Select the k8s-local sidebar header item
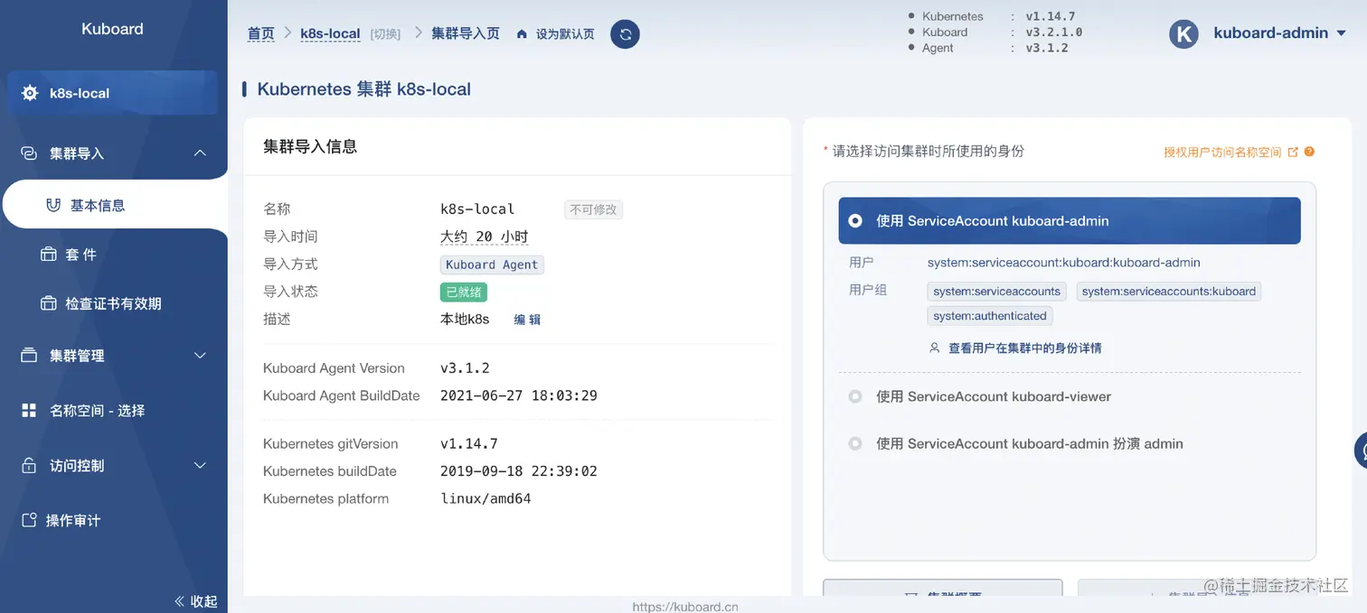This screenshot has height=613, width=1367. pyautogui.click(x=112, y=93)
